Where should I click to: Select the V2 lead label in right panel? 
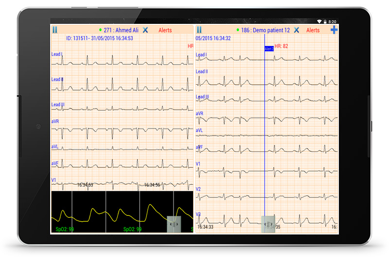pos(198,189)
